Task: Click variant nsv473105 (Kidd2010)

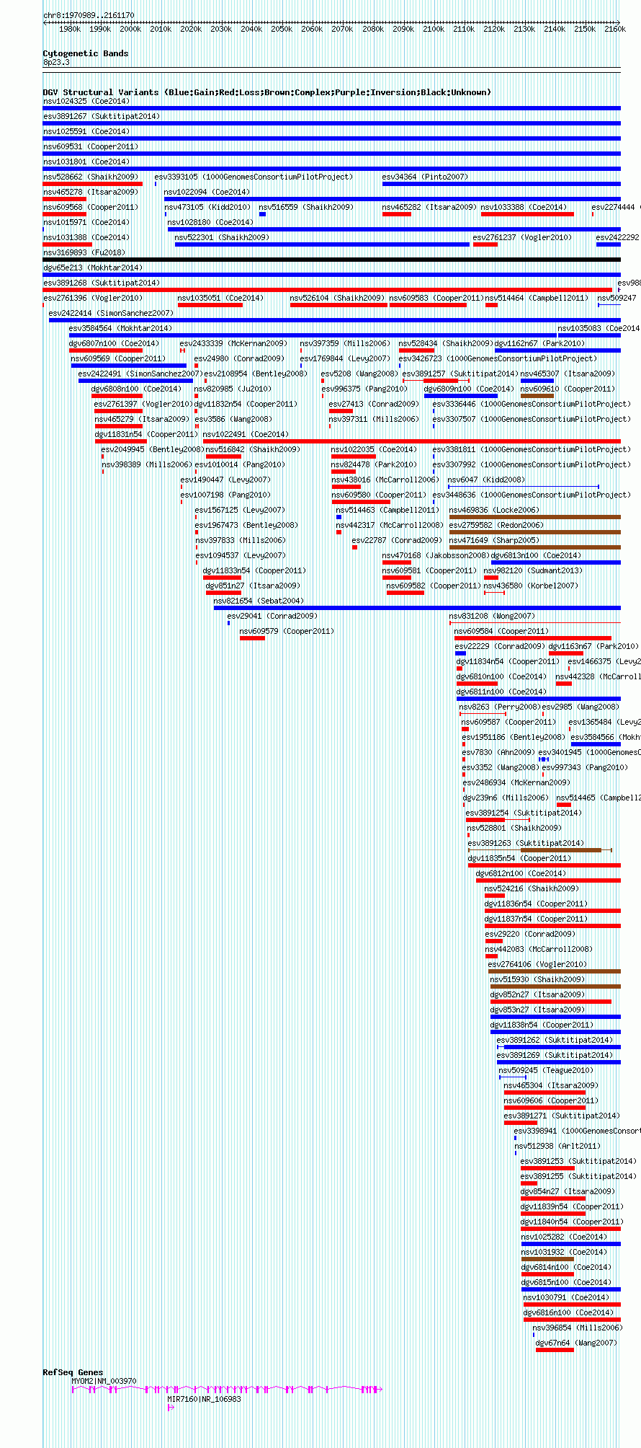Action: (x=207, y=207)
